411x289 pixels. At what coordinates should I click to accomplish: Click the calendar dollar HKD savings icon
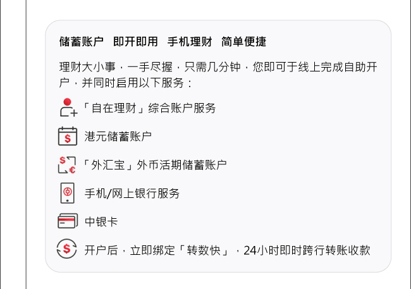coord(68,136)
